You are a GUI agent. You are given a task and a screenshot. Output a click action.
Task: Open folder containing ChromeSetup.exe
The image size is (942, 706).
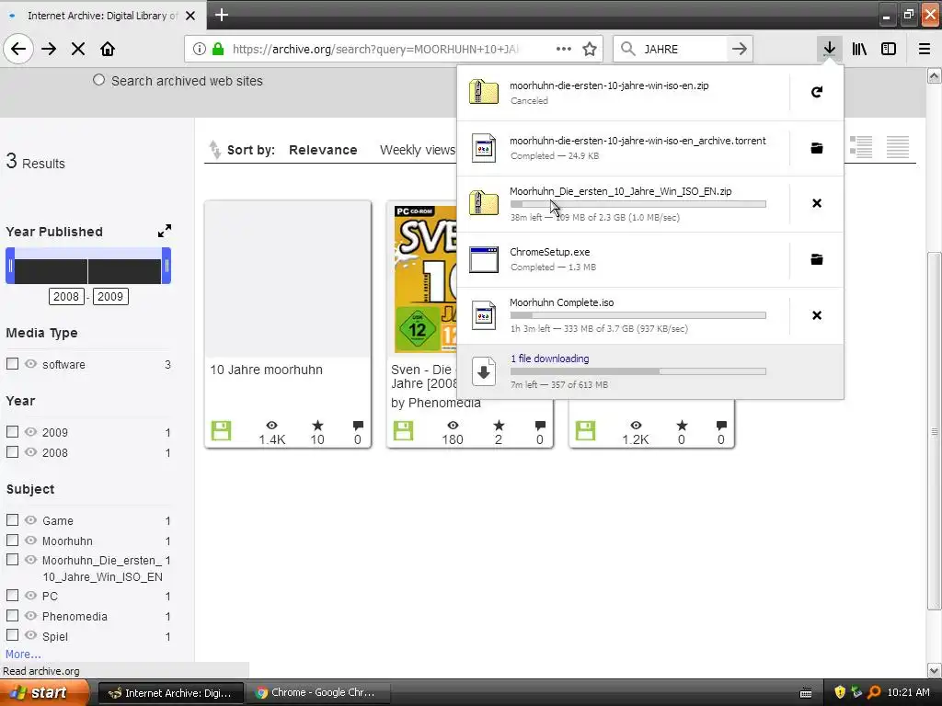click(817, 259)
